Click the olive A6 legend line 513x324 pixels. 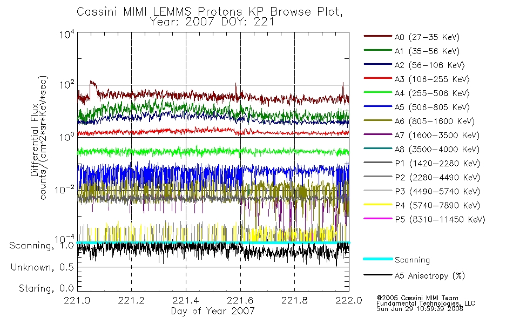[377, 120]
